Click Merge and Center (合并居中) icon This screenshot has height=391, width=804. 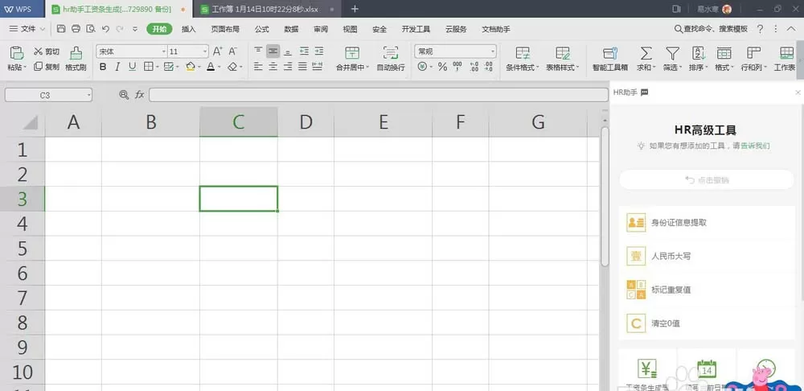tap(352, 53)
